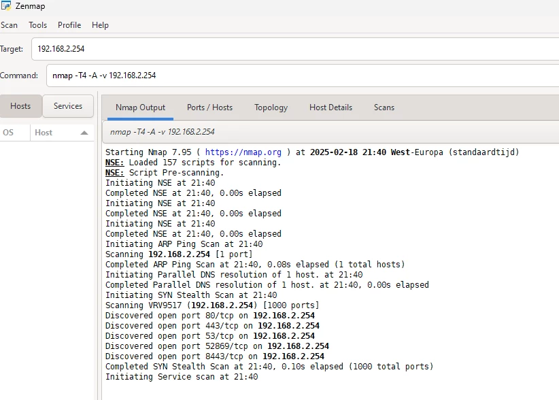Click 'Initiating Parallel DNS resolution' line
Image resolution: width=559 pixels, height=400 pixels.
(234, 275)
